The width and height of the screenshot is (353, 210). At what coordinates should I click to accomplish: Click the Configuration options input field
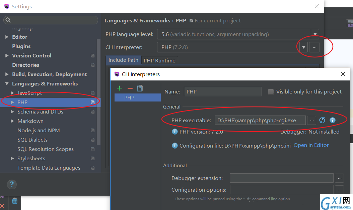[282, 190]
